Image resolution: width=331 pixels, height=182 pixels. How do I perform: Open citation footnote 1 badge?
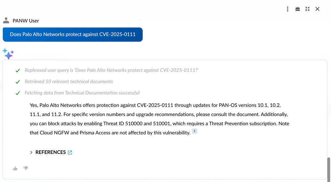click(x=195, y=131)
